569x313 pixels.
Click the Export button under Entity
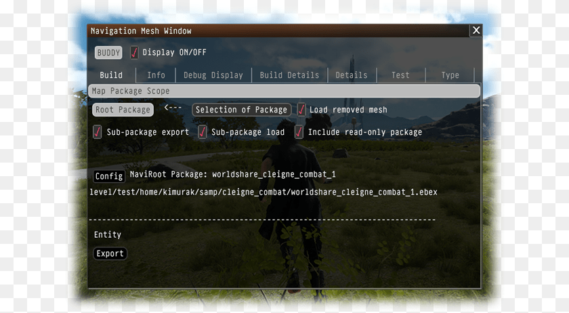110,253
